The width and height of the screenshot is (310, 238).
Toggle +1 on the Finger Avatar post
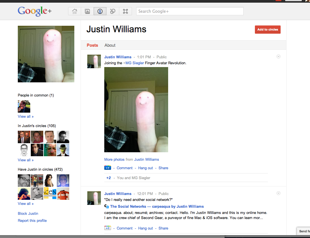(108, 168)
